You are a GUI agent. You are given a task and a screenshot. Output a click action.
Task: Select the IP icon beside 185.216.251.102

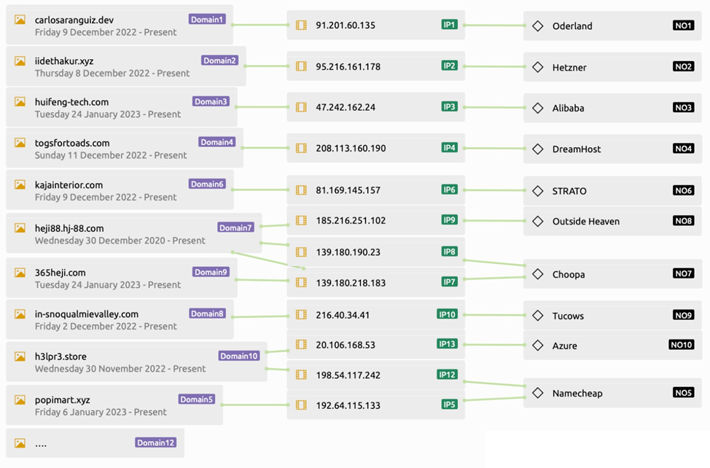coord(301,220)
